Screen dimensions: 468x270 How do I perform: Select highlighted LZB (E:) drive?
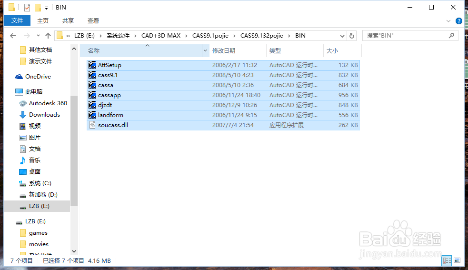pos(37,206)
